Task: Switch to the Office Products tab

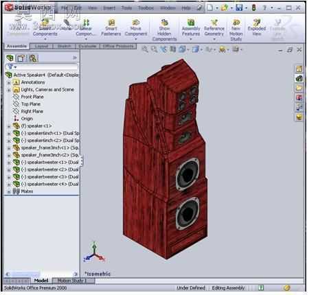Action: click(118, 47)
